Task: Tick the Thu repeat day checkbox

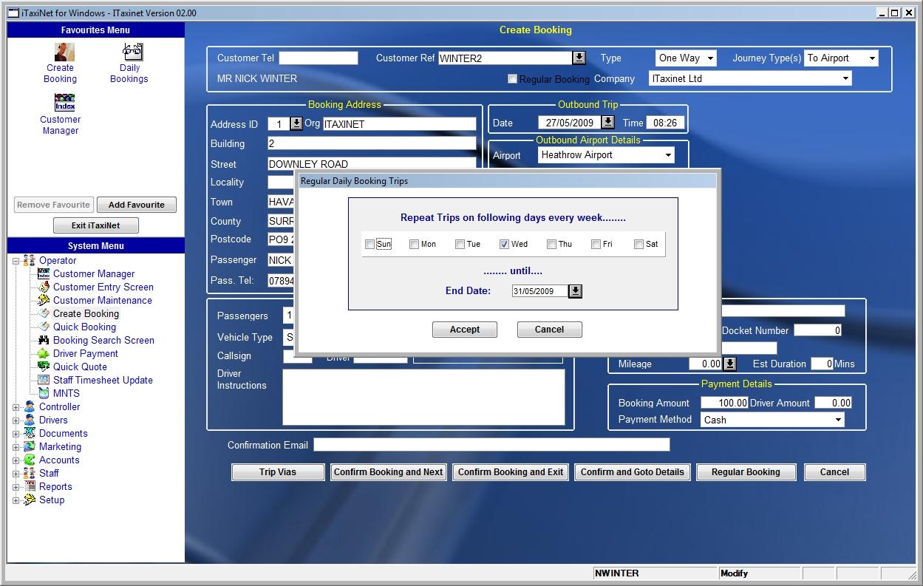Action: point(551,245)
